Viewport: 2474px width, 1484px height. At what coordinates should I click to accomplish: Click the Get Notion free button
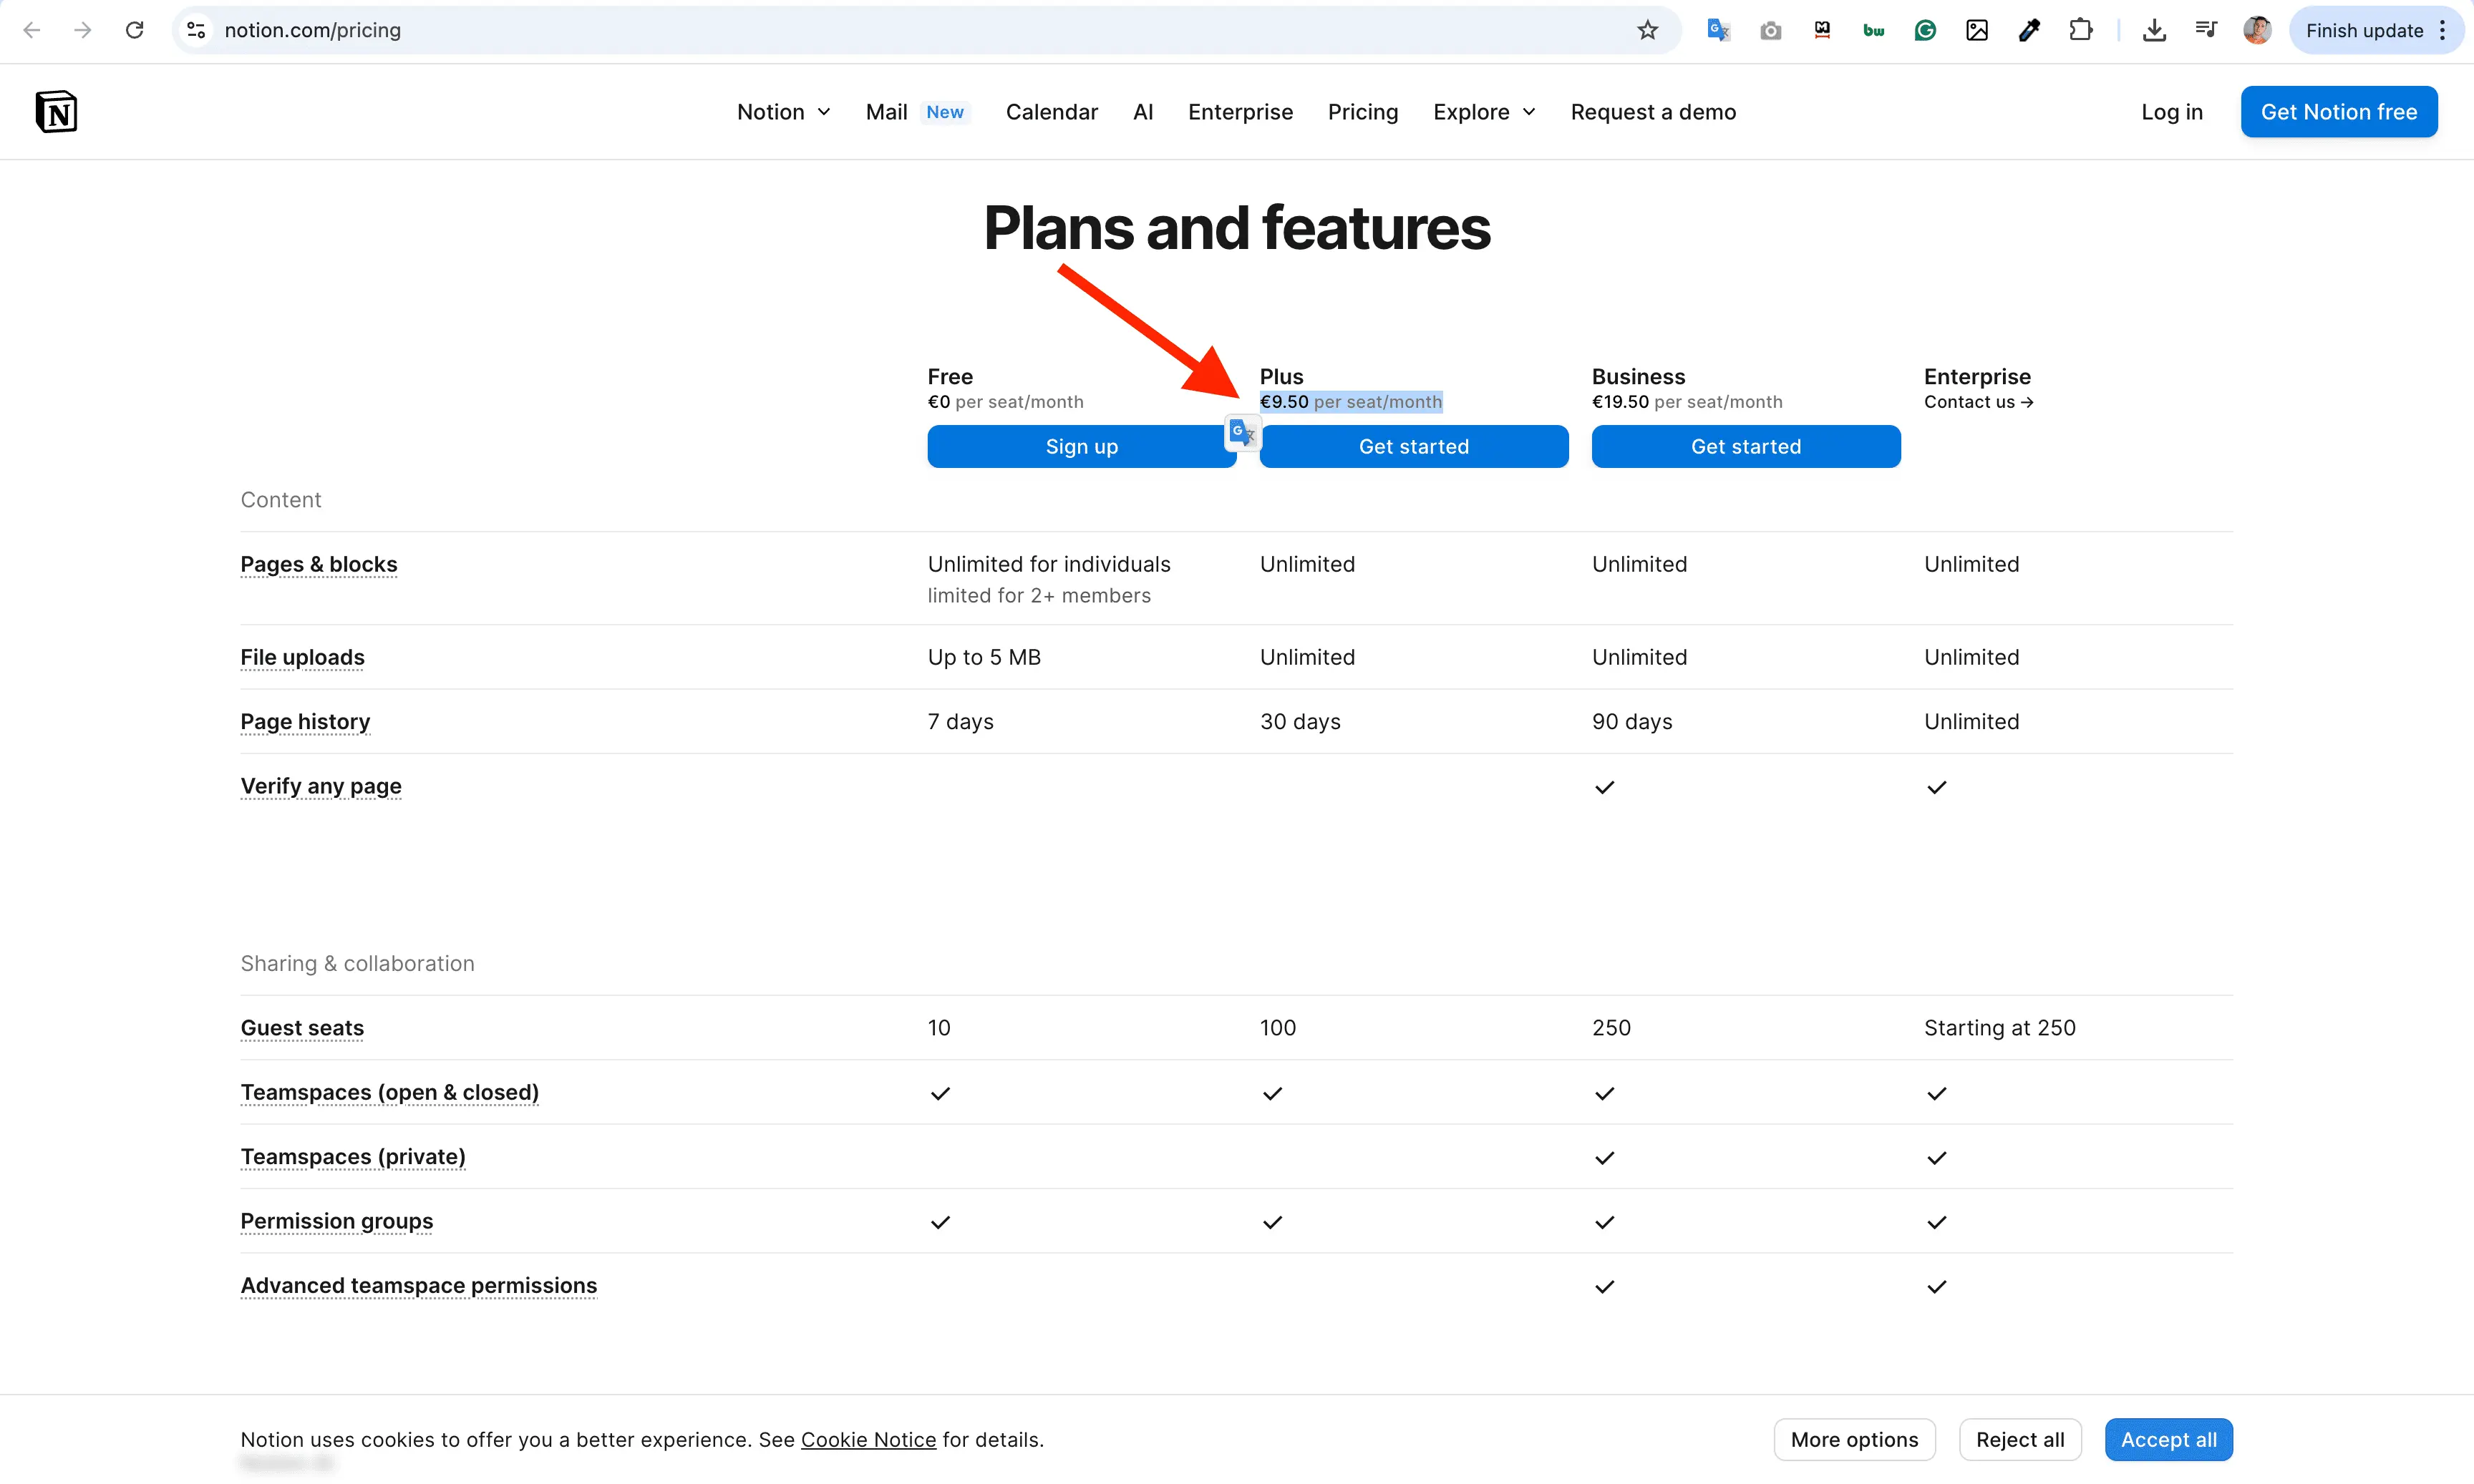[2338, 112]
